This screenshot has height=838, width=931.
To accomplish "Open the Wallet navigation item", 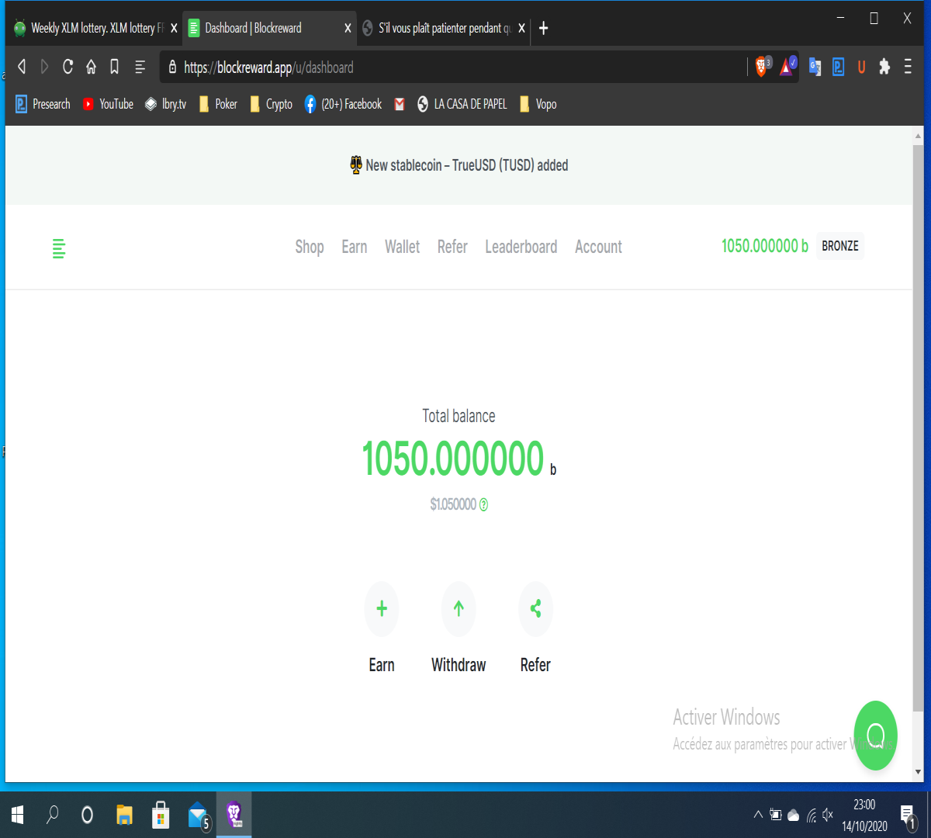I will 403,247.
